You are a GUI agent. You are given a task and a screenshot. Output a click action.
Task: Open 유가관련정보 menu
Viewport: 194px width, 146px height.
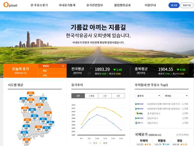click(95, 5)
